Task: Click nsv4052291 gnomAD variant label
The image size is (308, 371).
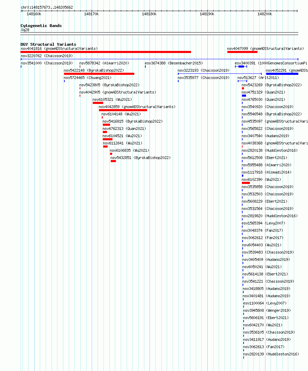Action: tap(287, 71)
